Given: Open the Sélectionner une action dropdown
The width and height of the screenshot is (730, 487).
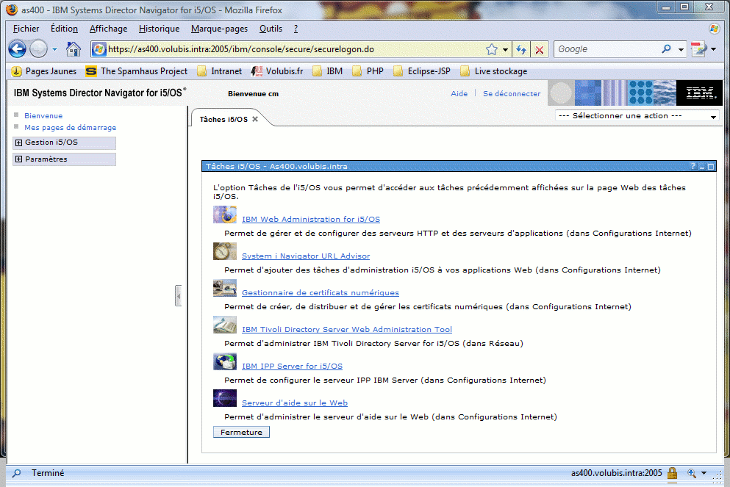Looking at the screenshot, I should (637, 116).
